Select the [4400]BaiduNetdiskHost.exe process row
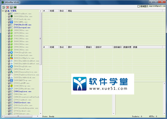This screenshot has height=119, width=167. 26,64
